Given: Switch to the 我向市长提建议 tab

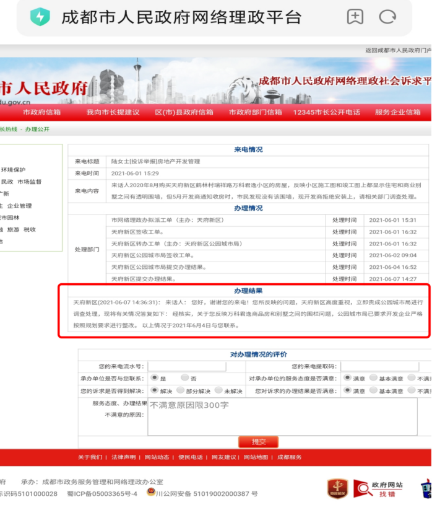Looking at the screenshot, I should 113,112.
